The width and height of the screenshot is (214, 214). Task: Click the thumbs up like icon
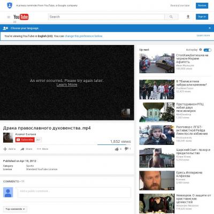coord(117,149)
